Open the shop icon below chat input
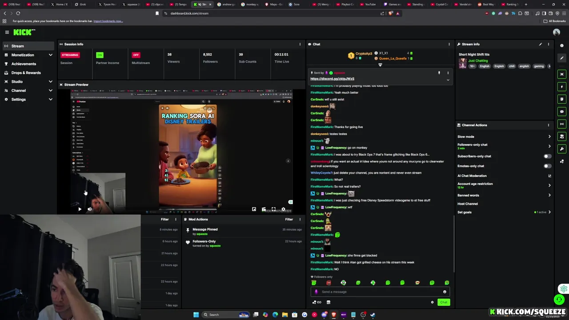This screenshot has width=569, height=320. click(329, 302)
